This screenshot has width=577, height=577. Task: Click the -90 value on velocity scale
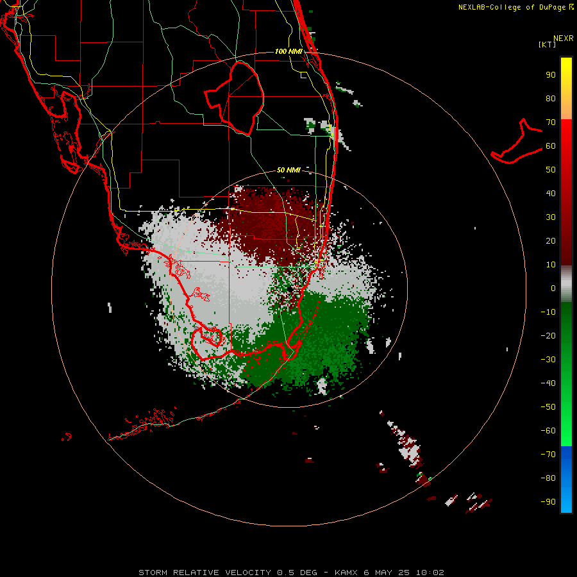click(x=548, y=501)
